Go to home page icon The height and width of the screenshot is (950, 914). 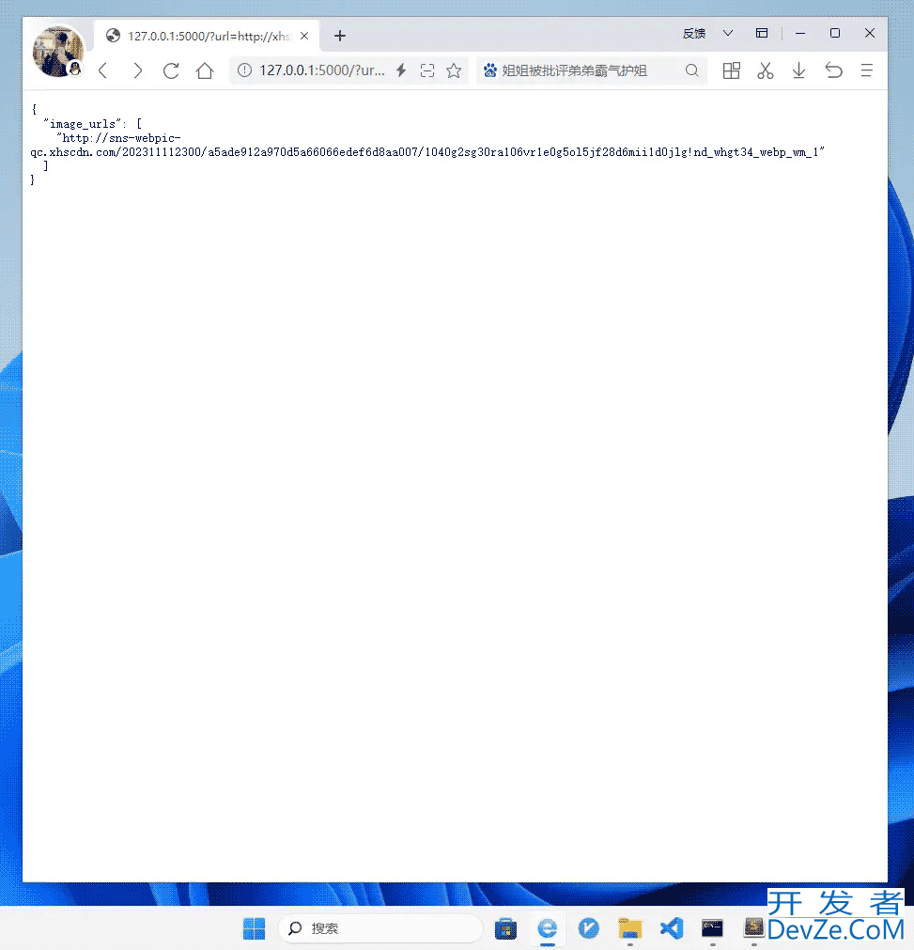point(205,70)
